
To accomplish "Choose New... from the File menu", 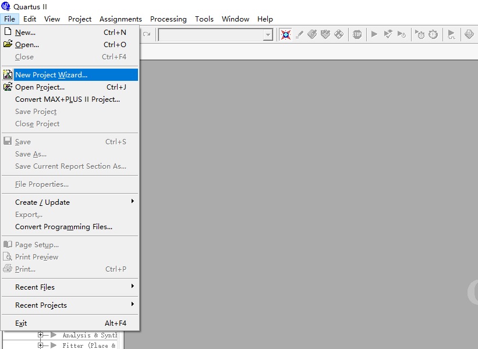I will (70, 32).
